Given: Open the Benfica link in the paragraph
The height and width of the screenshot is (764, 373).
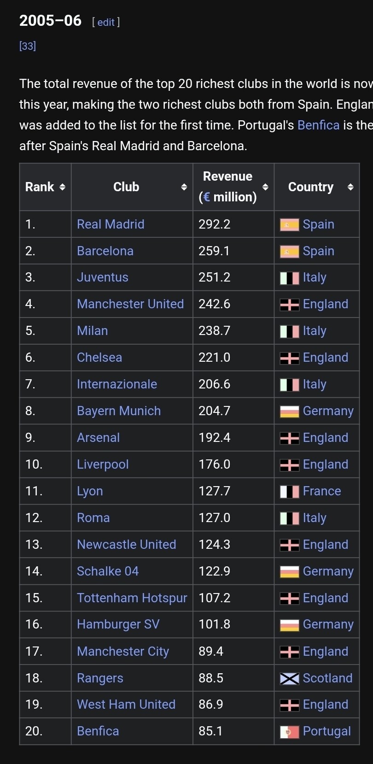Looking at the screenshot, I should [318, 125].
